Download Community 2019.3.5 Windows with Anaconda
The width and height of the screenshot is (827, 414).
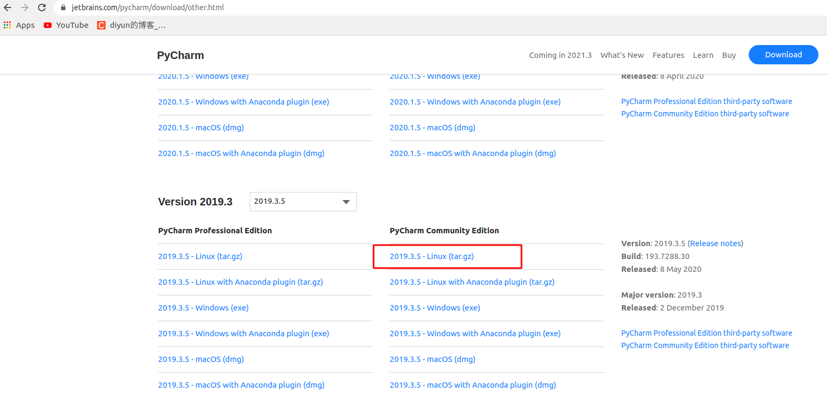475,334
